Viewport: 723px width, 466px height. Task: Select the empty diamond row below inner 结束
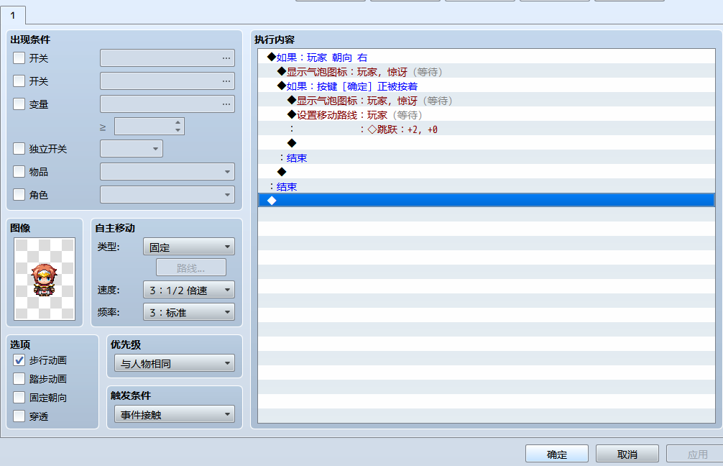tap(486, 172)
